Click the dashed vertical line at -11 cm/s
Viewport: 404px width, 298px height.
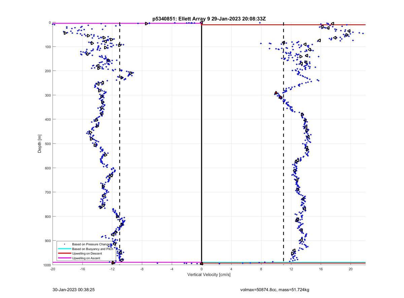pyautogui.click(x=120, y=144)
